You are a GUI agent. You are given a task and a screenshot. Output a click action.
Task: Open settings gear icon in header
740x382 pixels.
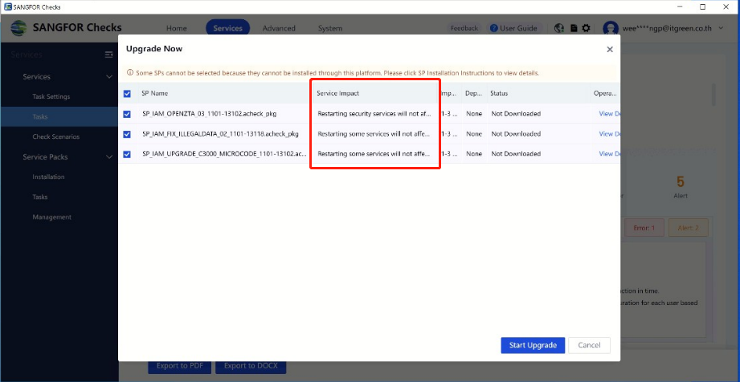(x=586, y=28)
